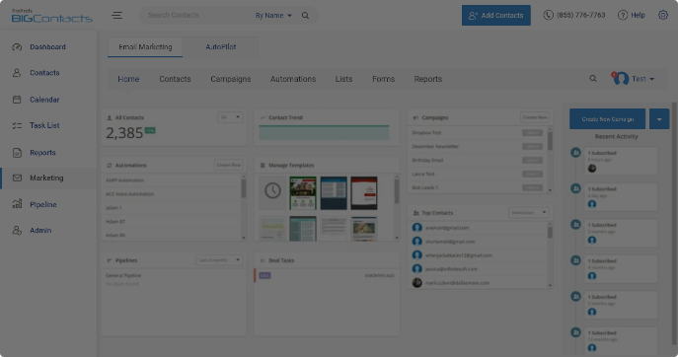Click the phone icon beside (855) 776-7763

pyautogui.click(x=549, y=15)
